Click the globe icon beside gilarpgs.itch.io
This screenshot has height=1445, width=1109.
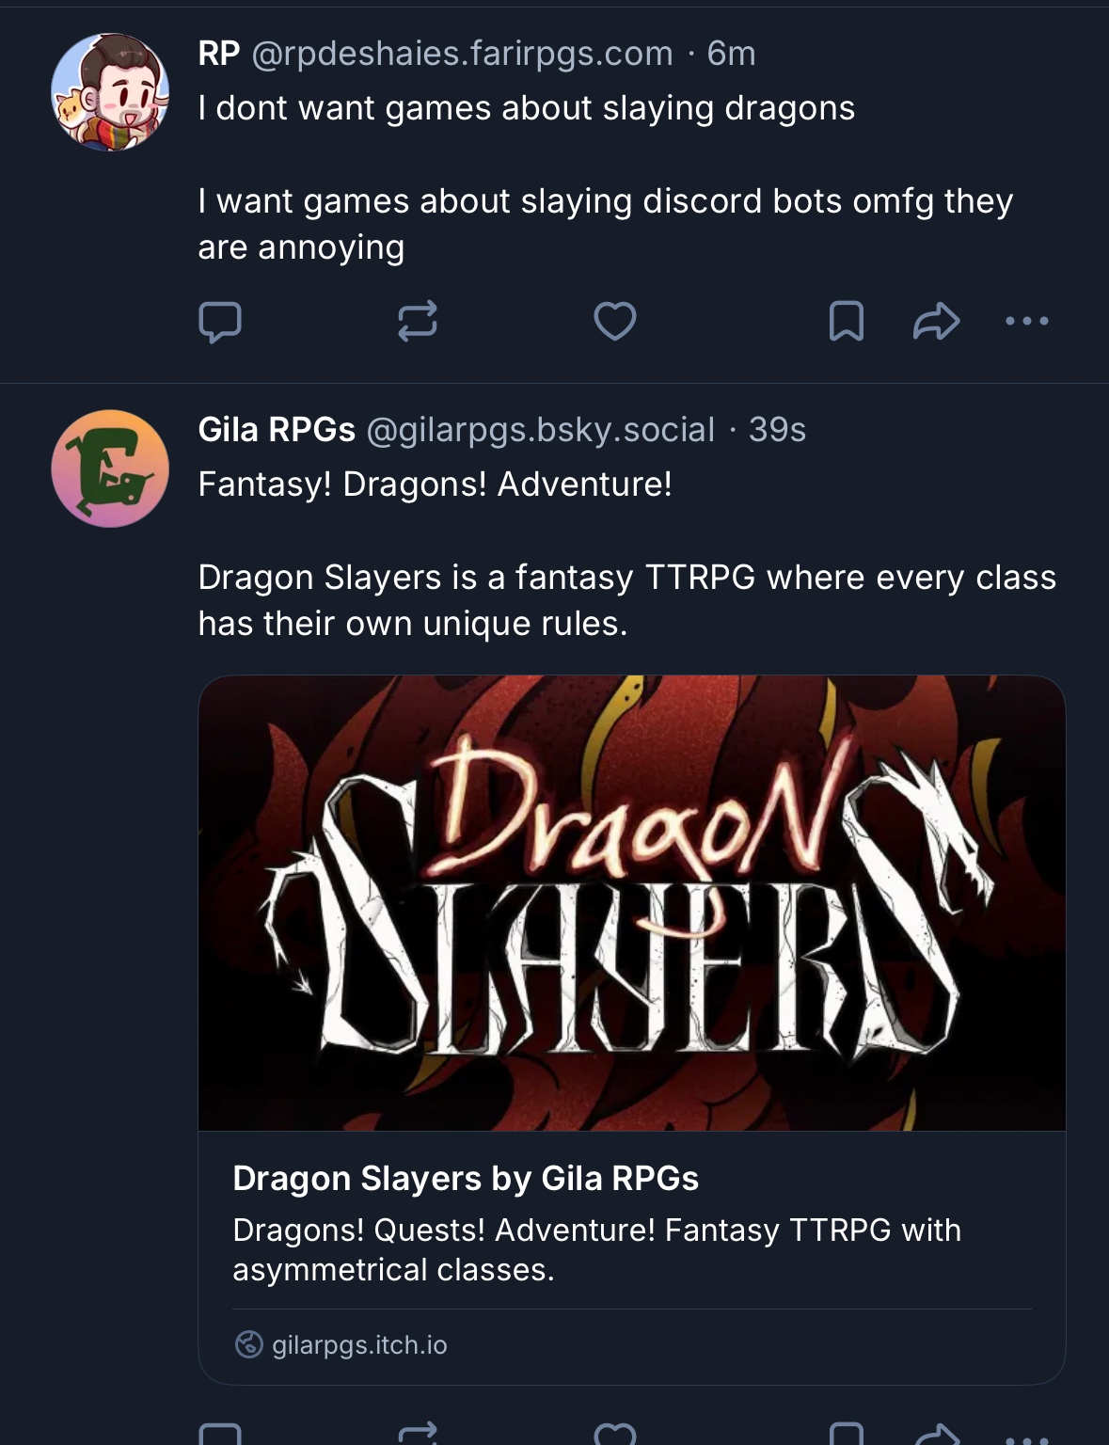point(248,1345)
